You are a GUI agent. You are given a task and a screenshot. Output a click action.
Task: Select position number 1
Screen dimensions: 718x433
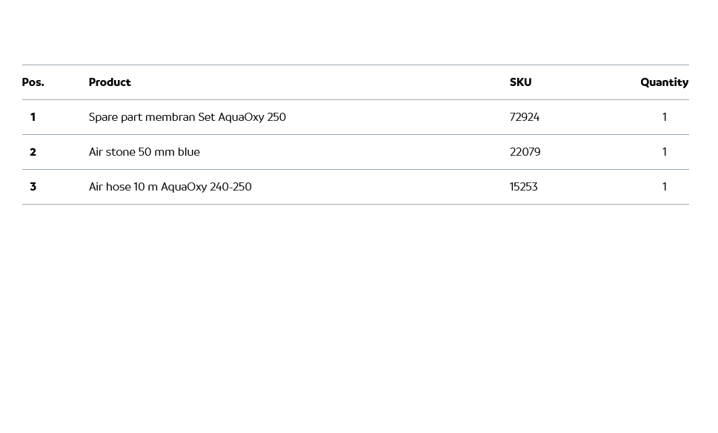pos(33,117)
